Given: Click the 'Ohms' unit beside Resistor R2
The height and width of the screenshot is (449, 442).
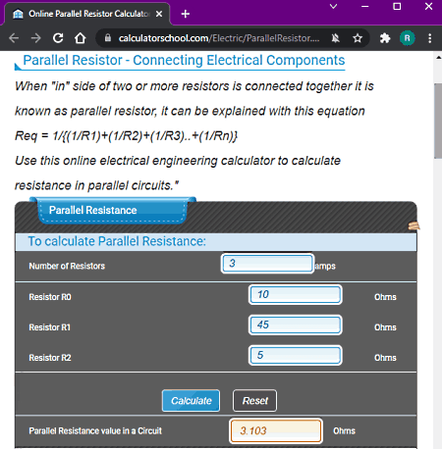Looking at the screenshot, I should click(385, 358).
